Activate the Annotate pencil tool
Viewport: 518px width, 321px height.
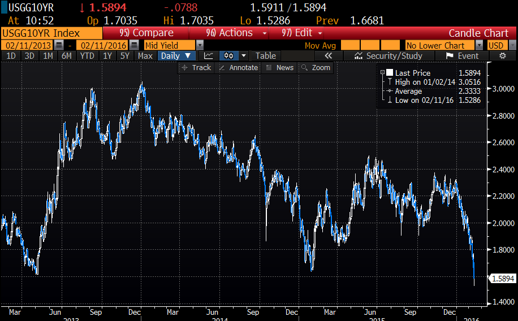(x=238, y=68)
